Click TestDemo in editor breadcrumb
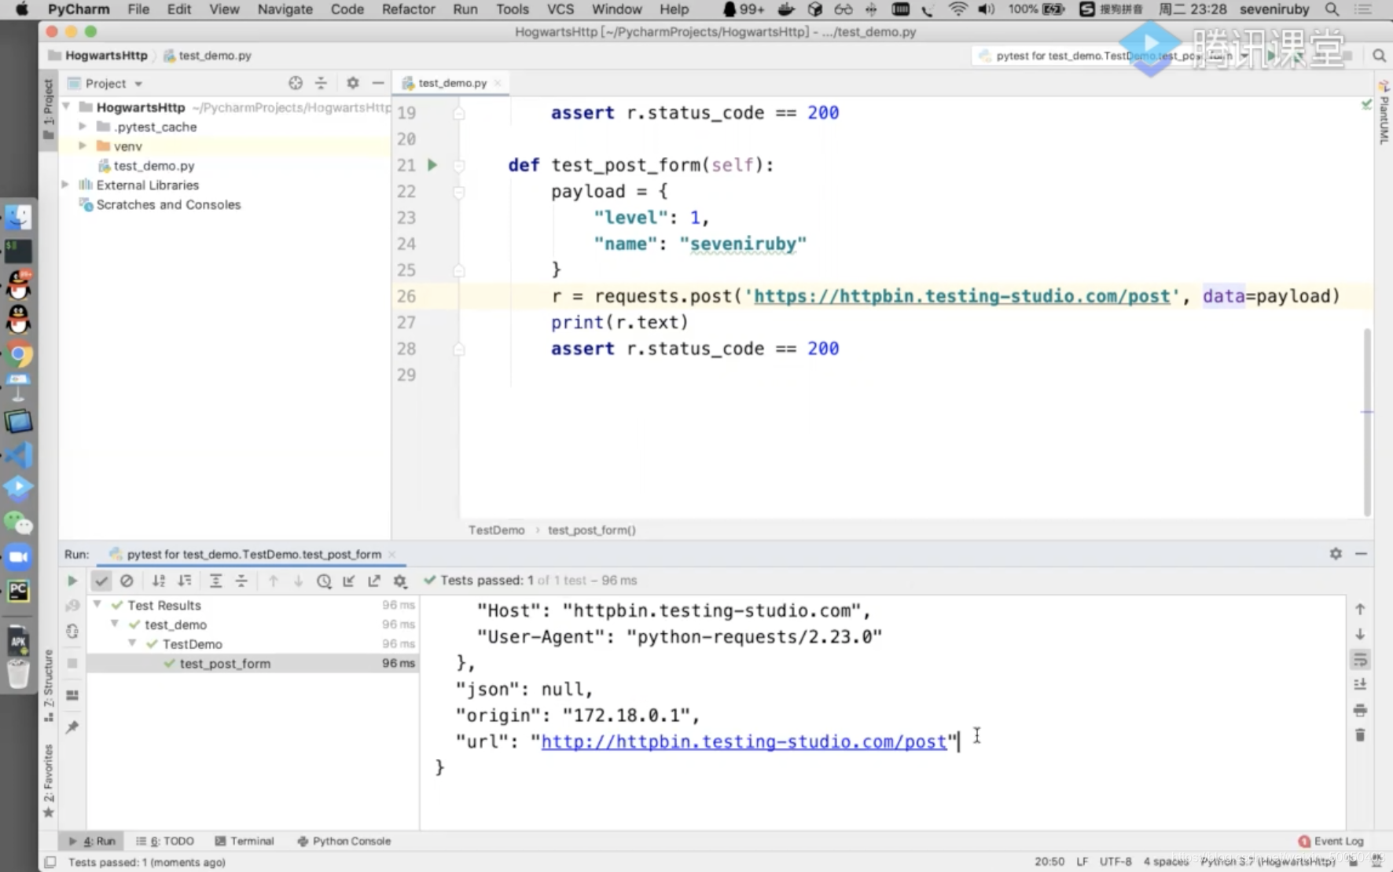 [496, 530]
